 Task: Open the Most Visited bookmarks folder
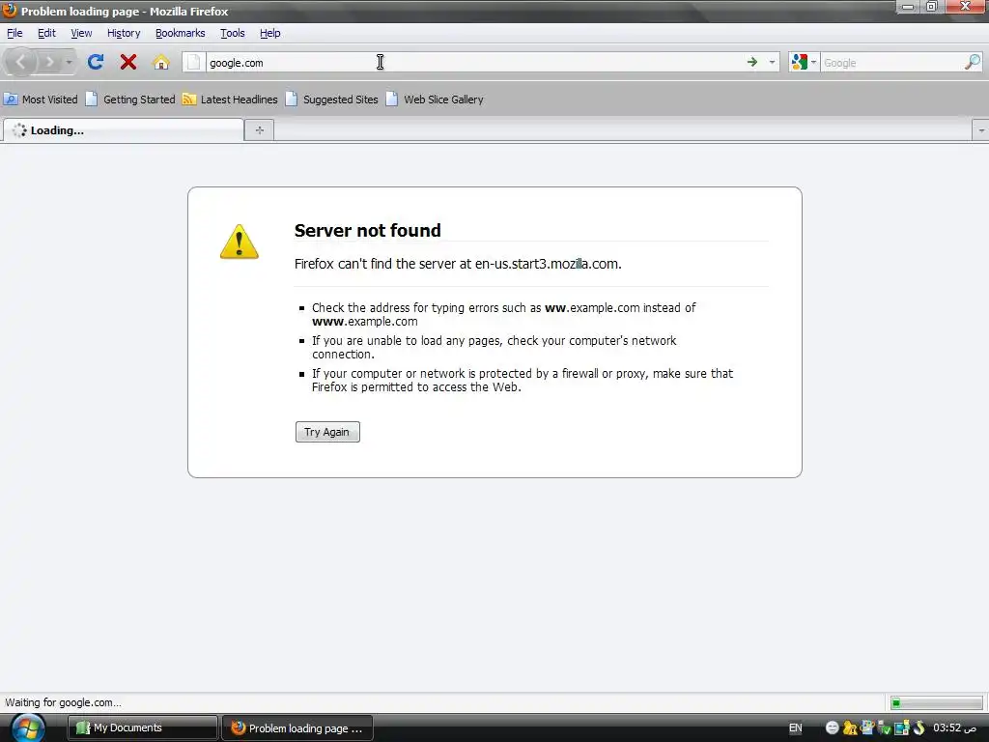click(41, 100)
